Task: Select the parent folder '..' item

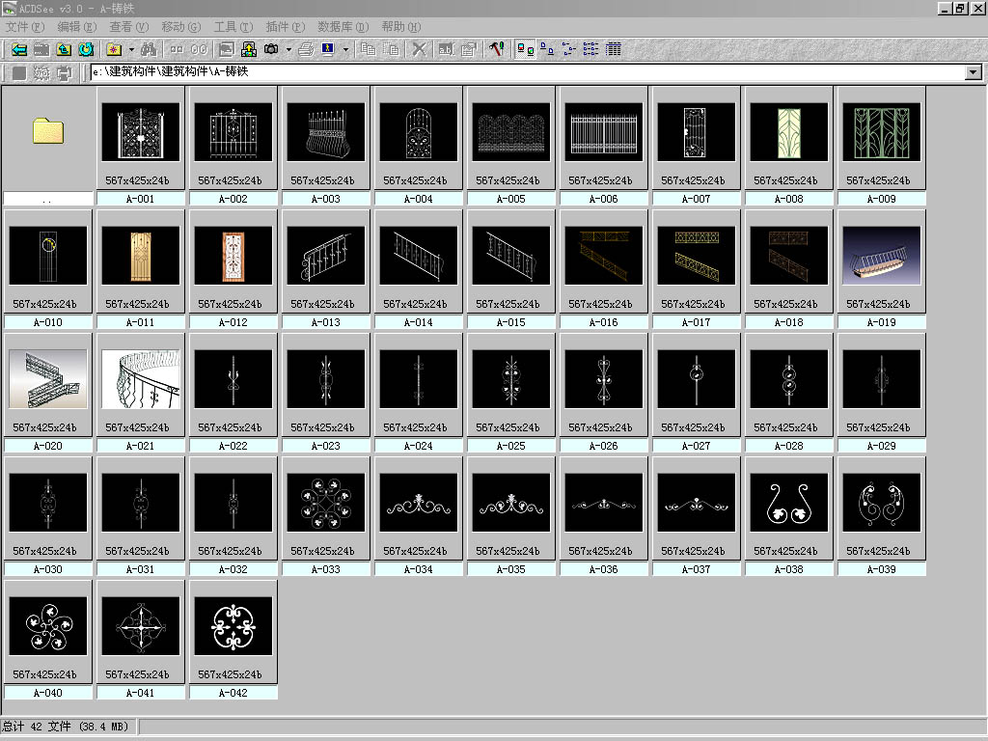Action: click(48, 131)
